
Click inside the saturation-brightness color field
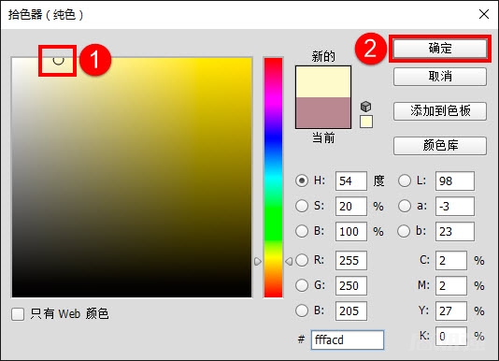[x=132, y=178]
